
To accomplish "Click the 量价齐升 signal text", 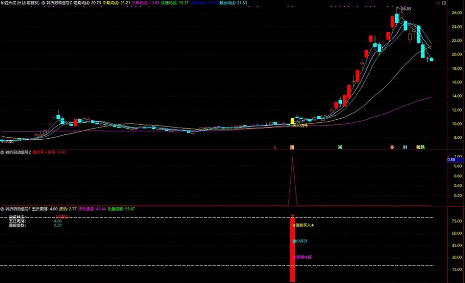I will pos(300,241).
